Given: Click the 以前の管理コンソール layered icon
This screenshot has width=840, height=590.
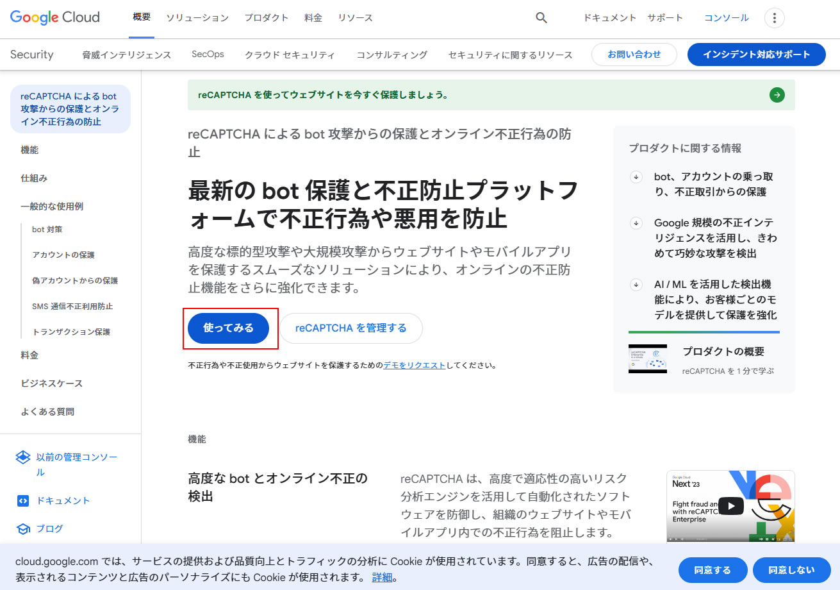Looking at the screenshot, I should [x=23, y=457].
